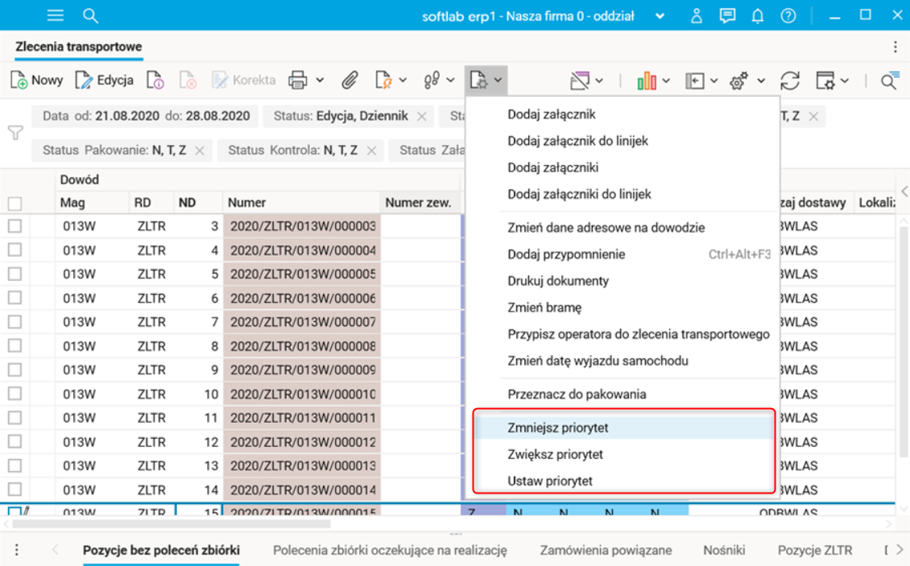
Task: Expand the printer dropdown arrow
Action: [x=320, y=81]
